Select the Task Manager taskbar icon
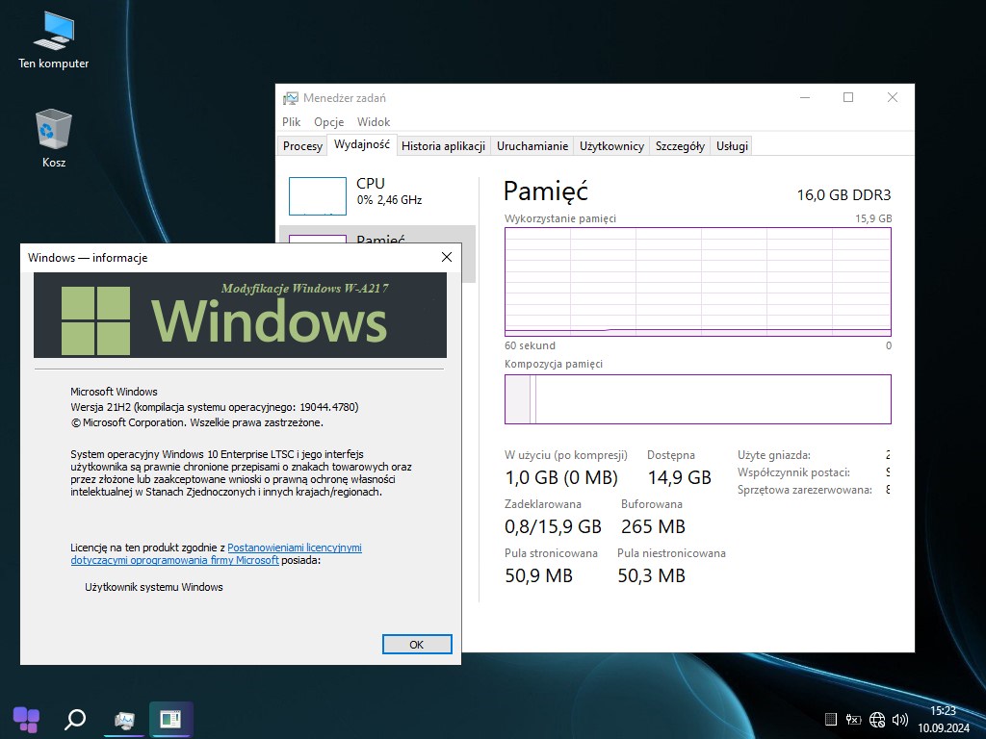Viewport: 986px width, 739px height. click(x=124, y=718)
